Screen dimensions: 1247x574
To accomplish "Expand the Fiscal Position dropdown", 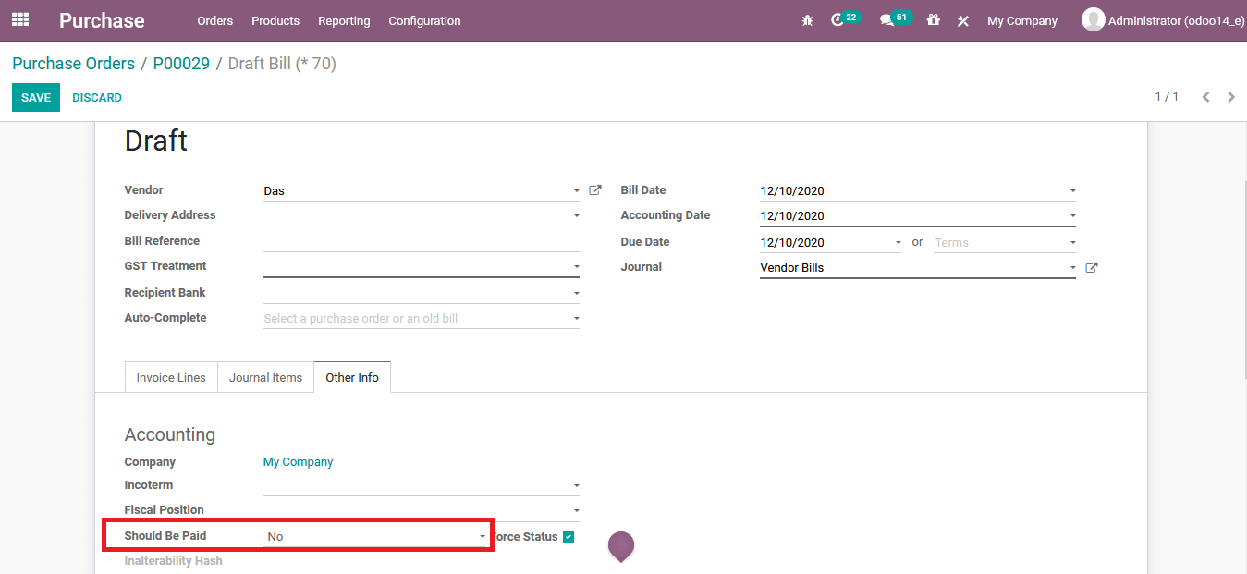I will click(x=576, y=511).
